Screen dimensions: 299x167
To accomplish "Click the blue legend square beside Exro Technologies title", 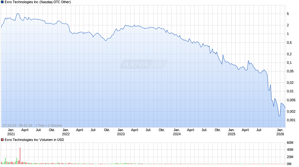I will tap(2, 2).
